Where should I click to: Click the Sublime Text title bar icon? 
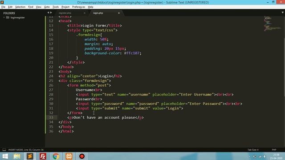tap(2, 2)
